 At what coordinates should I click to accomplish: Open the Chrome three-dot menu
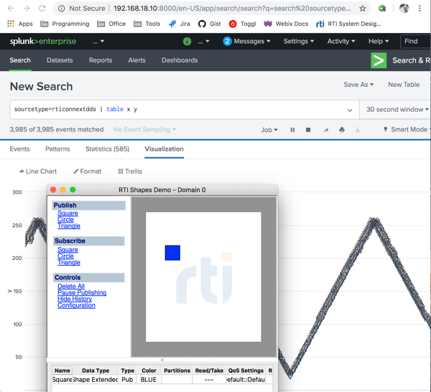point(420,9)
